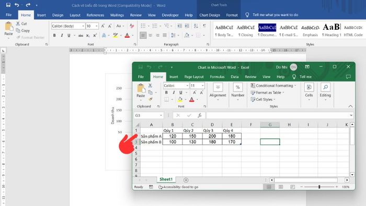Click the Excel formula bar insert function icon
Screen dimensions: 366x206
coord(200,115)
